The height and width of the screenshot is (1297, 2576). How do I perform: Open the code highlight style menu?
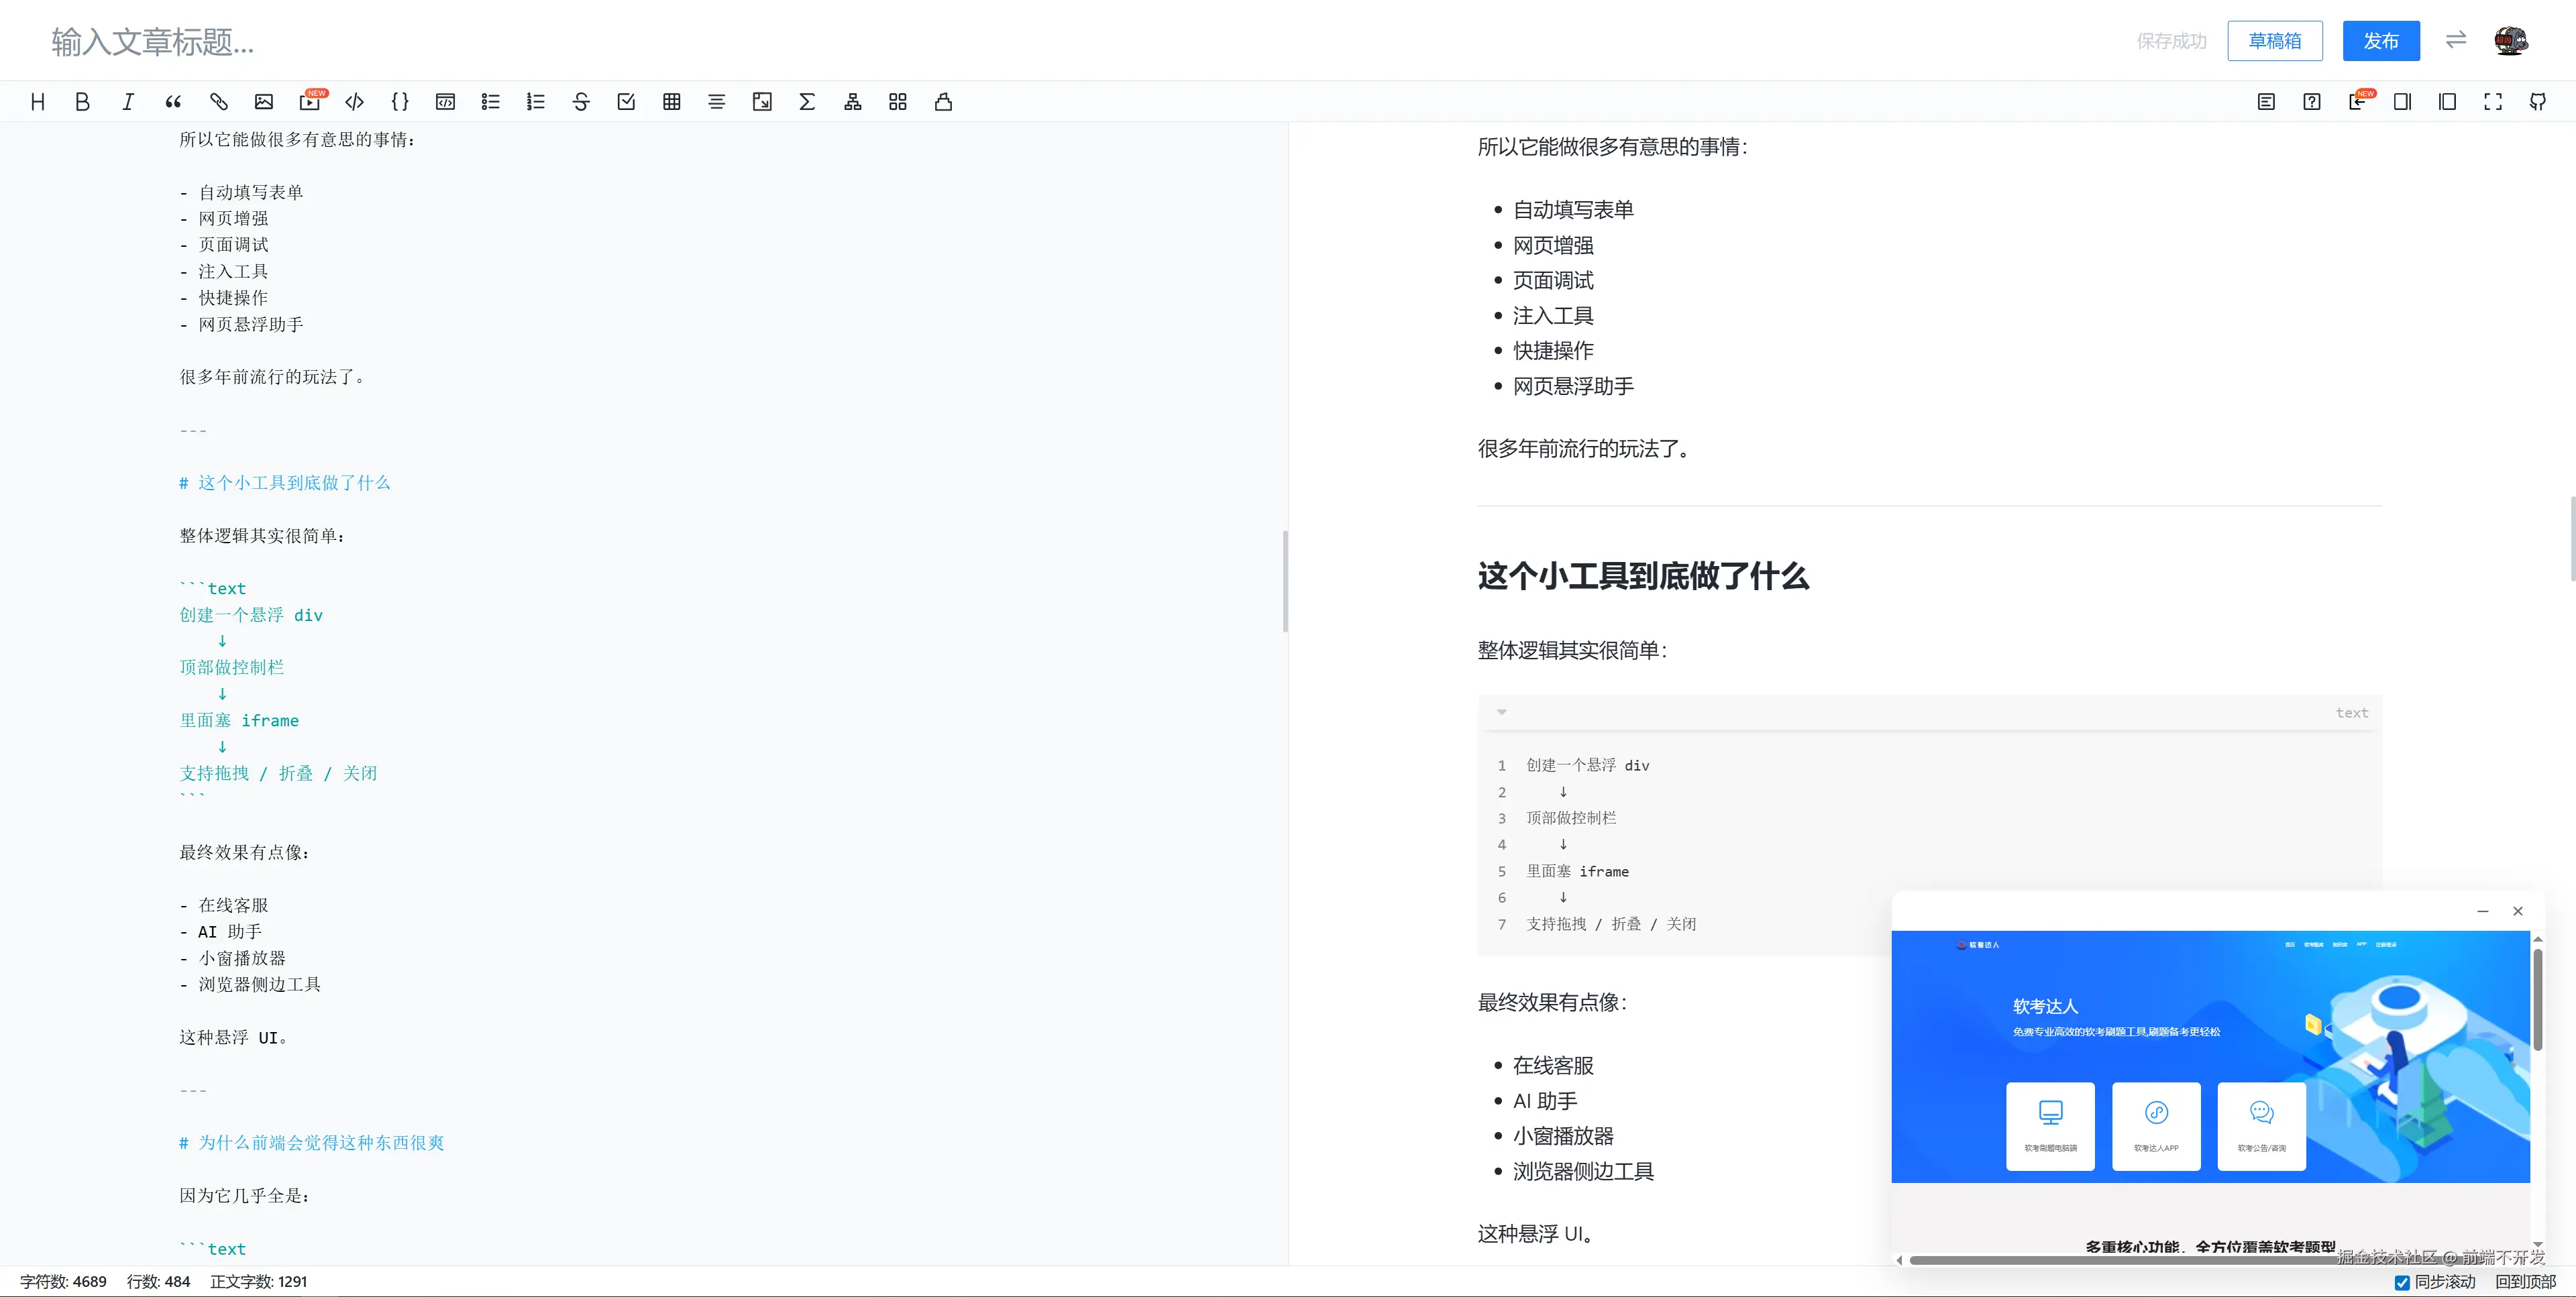(943, 102)
